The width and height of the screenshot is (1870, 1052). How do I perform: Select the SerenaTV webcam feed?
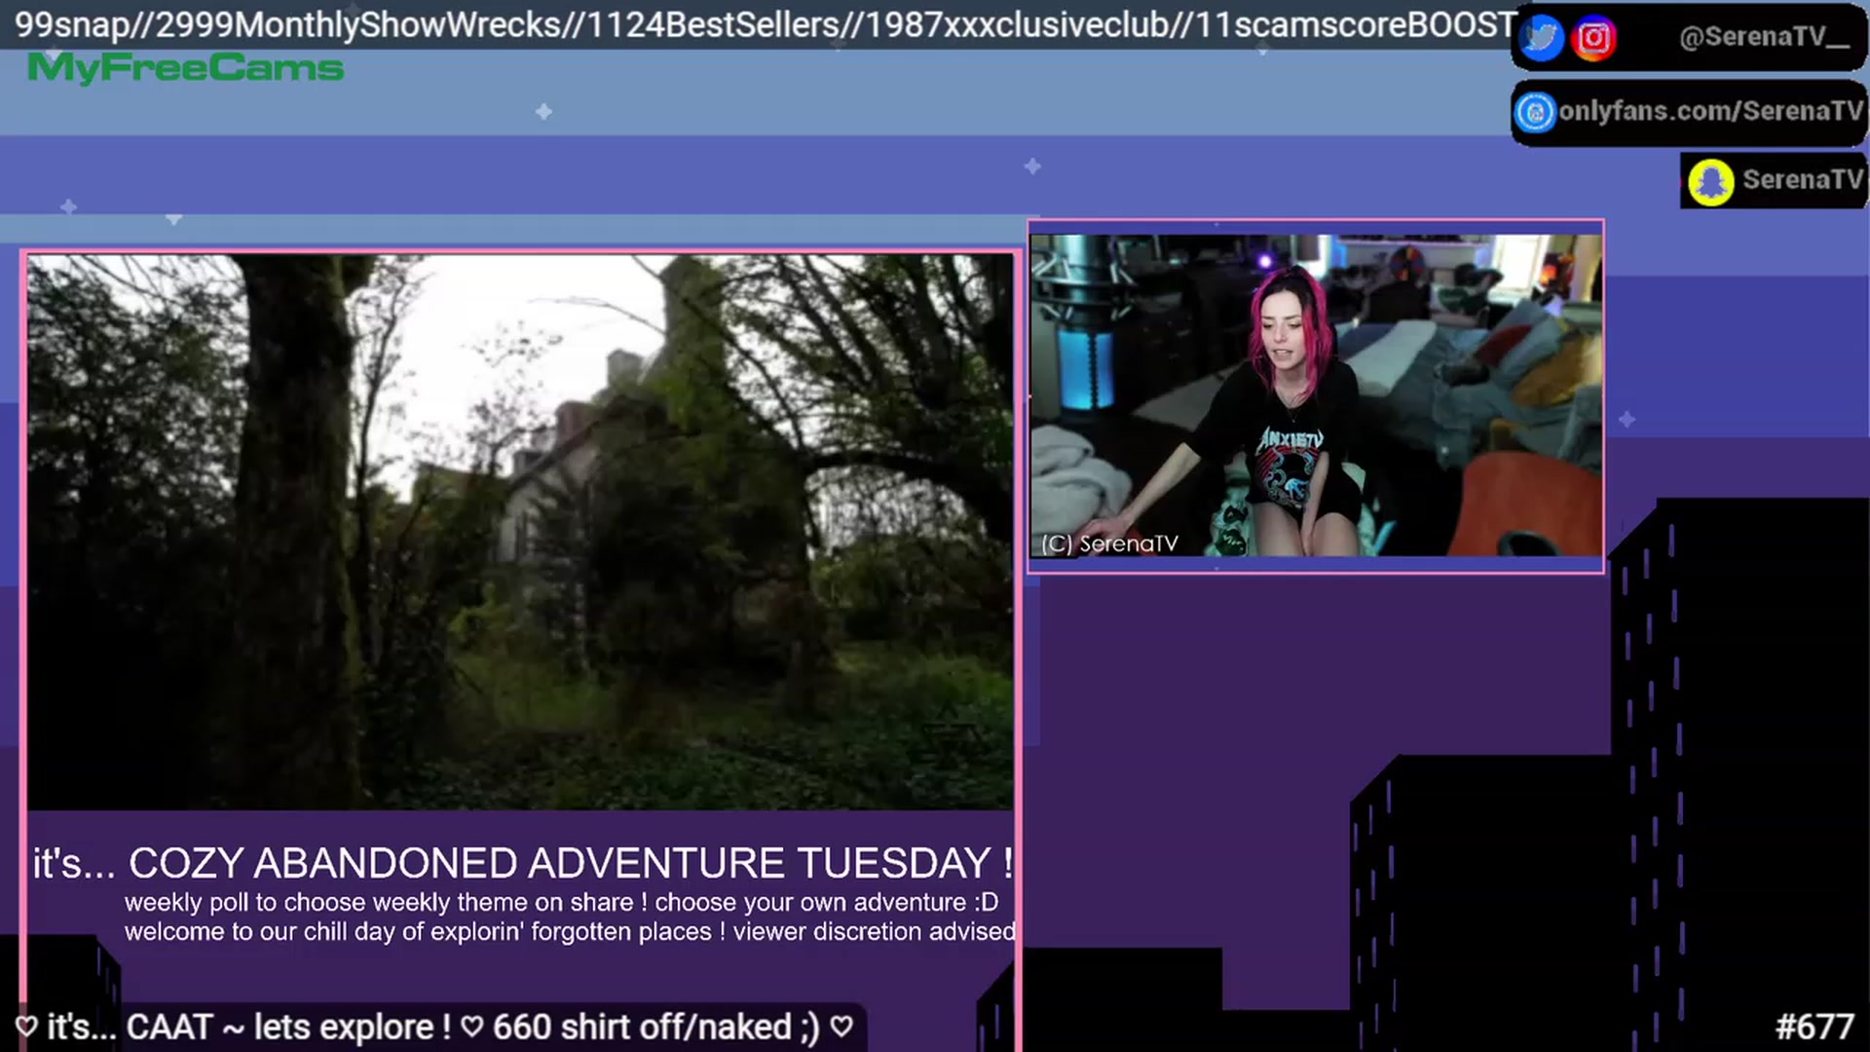pos(1316,395)
